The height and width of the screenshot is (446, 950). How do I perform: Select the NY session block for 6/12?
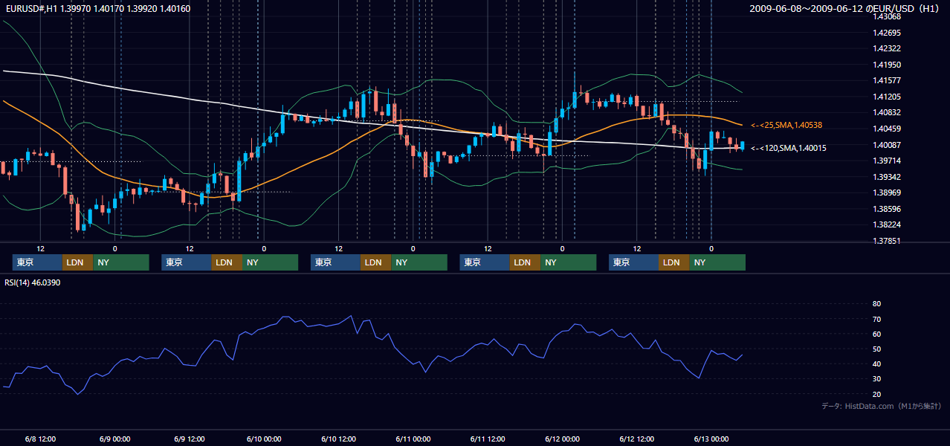click(x=717, y=262)
